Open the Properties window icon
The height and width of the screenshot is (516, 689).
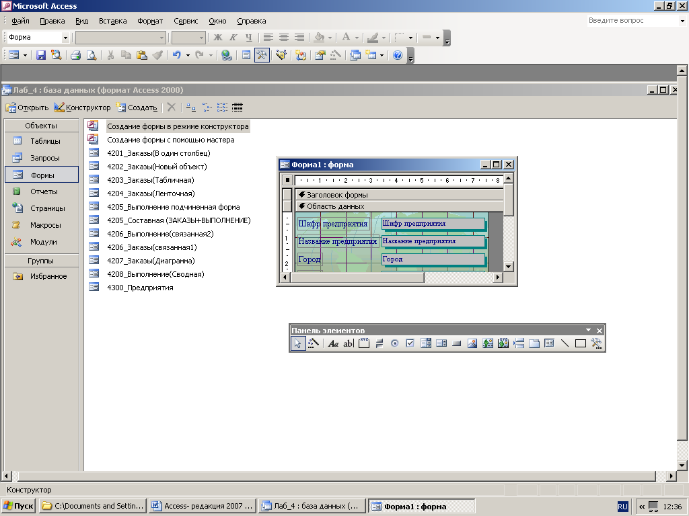click(320, 55)
